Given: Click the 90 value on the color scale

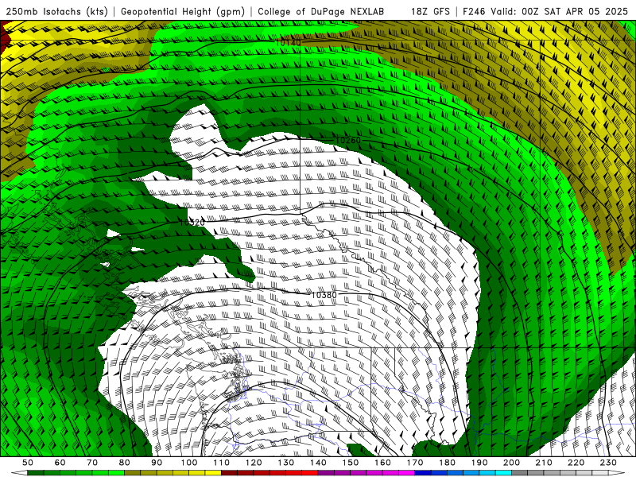Looking at the screenshot, I should (157, 463).
